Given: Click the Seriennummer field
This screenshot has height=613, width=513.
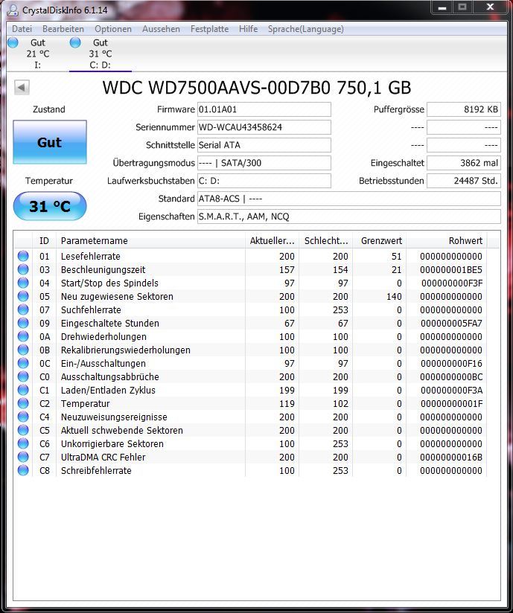Looking at the screenshot, I should pos(264,127).
